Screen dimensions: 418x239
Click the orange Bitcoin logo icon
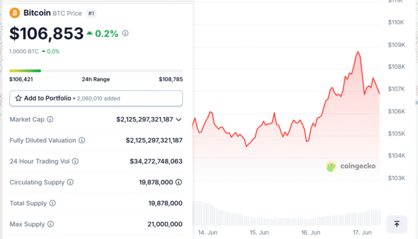click(x=15, y=13)
